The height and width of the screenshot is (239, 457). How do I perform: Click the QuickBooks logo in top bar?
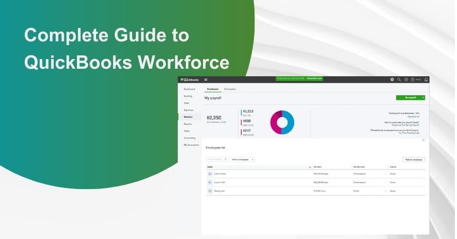click(190, 79)
